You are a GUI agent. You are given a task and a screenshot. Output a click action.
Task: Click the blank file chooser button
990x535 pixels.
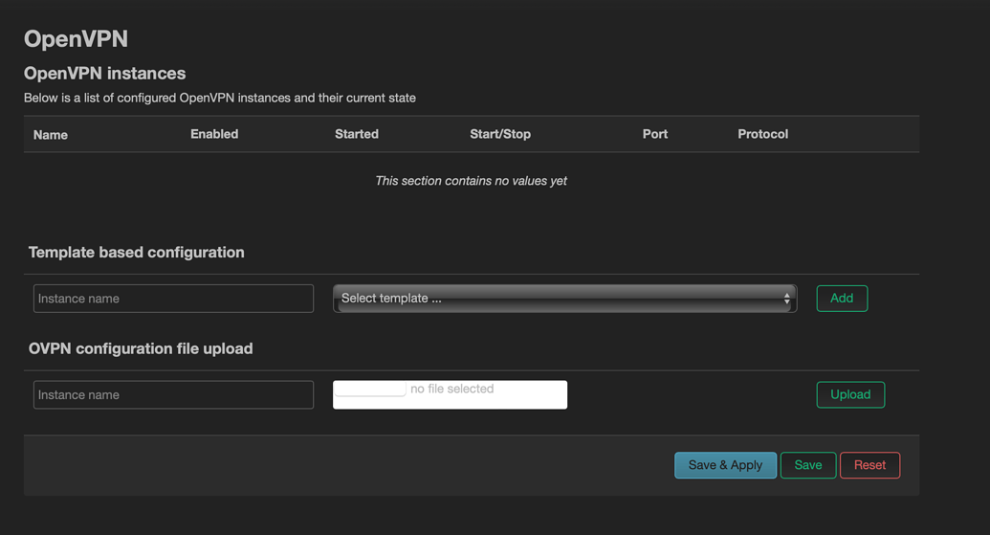click(370, 389)
